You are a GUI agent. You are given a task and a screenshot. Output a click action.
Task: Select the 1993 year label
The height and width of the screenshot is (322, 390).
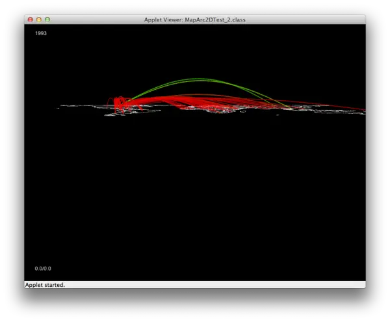(x=41, y=33)
